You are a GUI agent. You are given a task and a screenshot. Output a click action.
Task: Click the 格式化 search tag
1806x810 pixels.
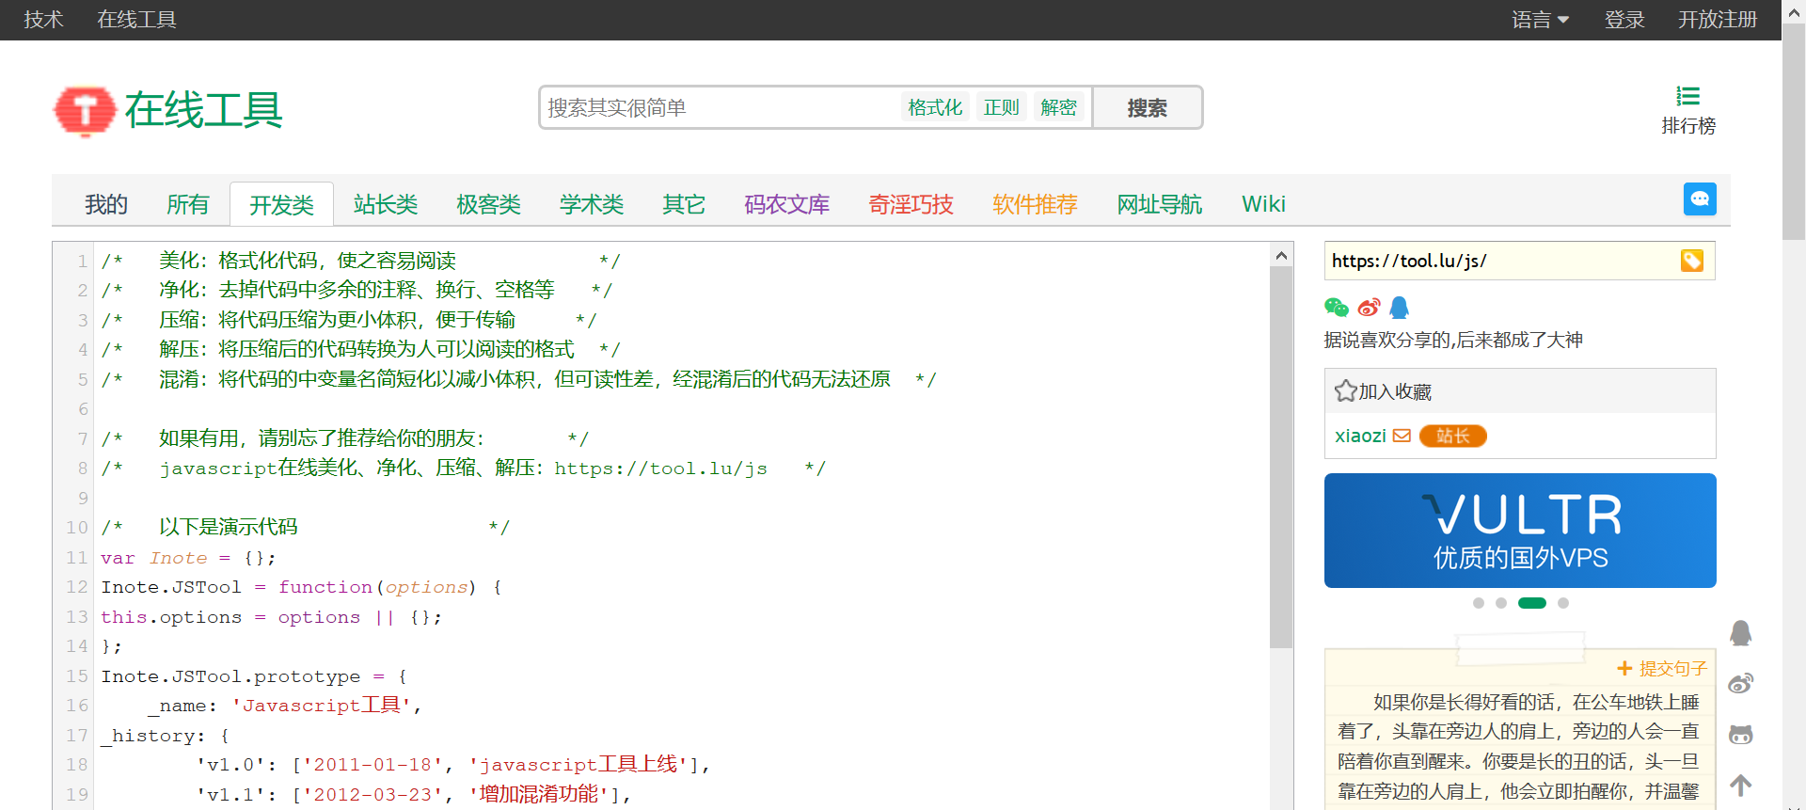[935, 107]
